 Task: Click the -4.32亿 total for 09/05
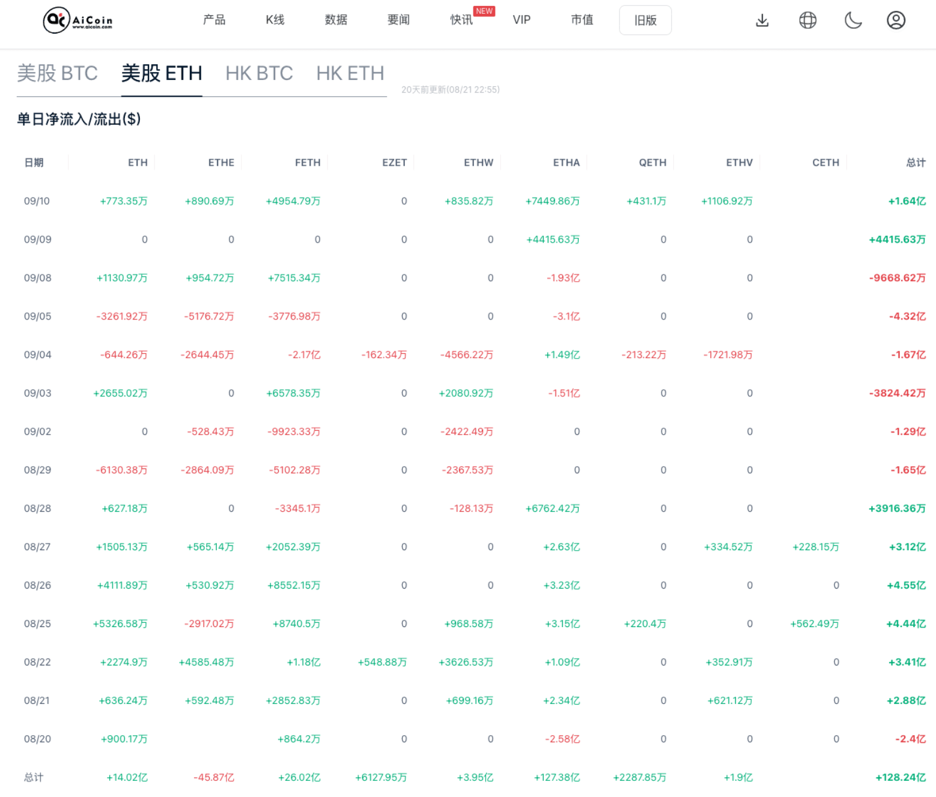[907, 317]
